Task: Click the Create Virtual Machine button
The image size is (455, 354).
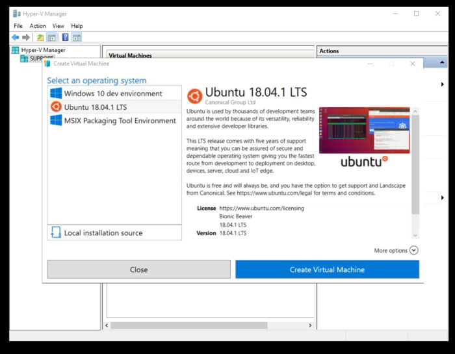Action: 327,270
